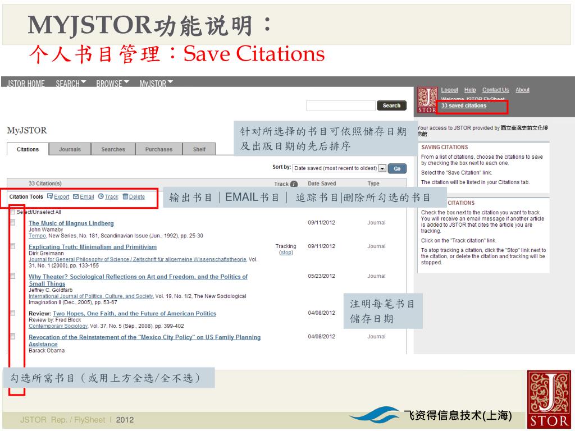Open the Sort by dropdown

[x=339, y=168]
